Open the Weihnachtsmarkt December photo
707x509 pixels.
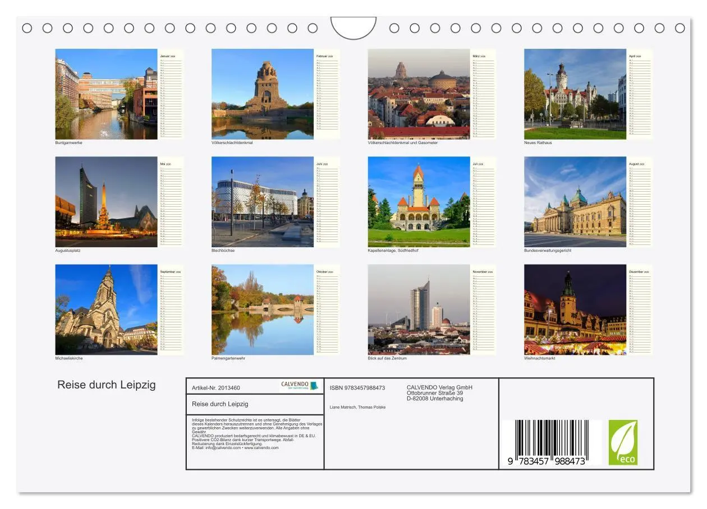(x=575, y=309)
